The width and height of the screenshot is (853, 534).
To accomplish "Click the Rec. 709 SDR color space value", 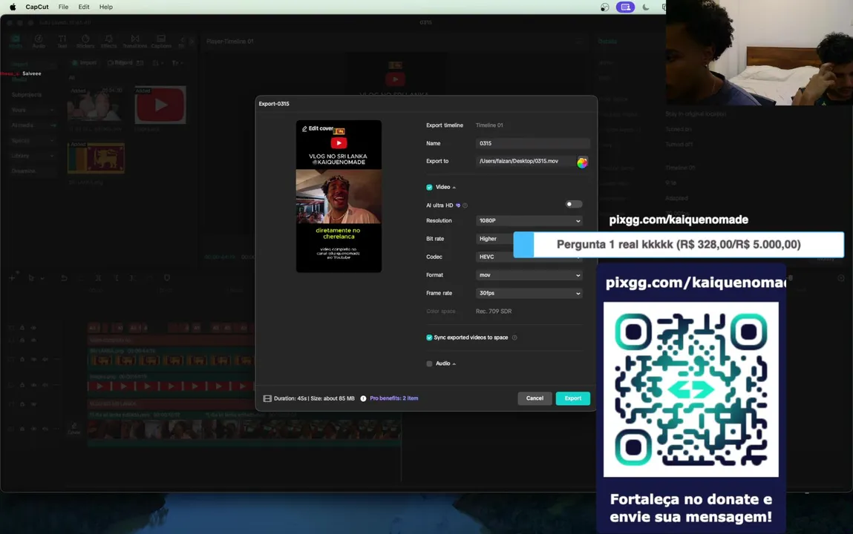I will [x=494, y=311].
